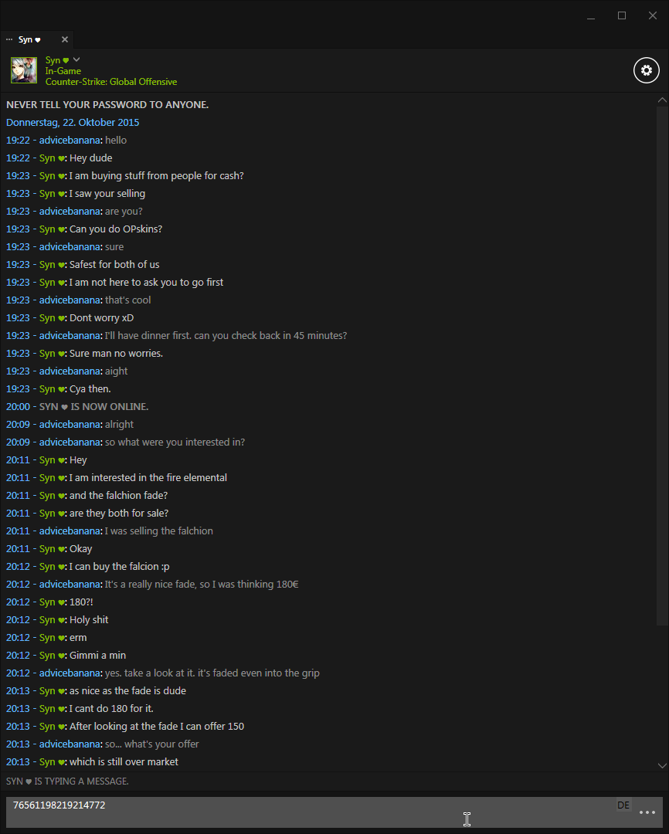Click the DE language indicator
The height and width of the screenshot is (834, 669).
[x=623, y=805]
